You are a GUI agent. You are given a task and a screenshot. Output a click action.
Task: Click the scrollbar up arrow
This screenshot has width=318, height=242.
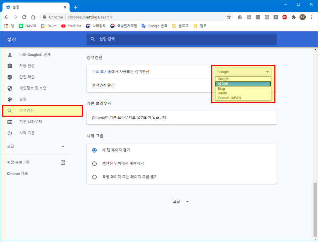coord(315,49)
